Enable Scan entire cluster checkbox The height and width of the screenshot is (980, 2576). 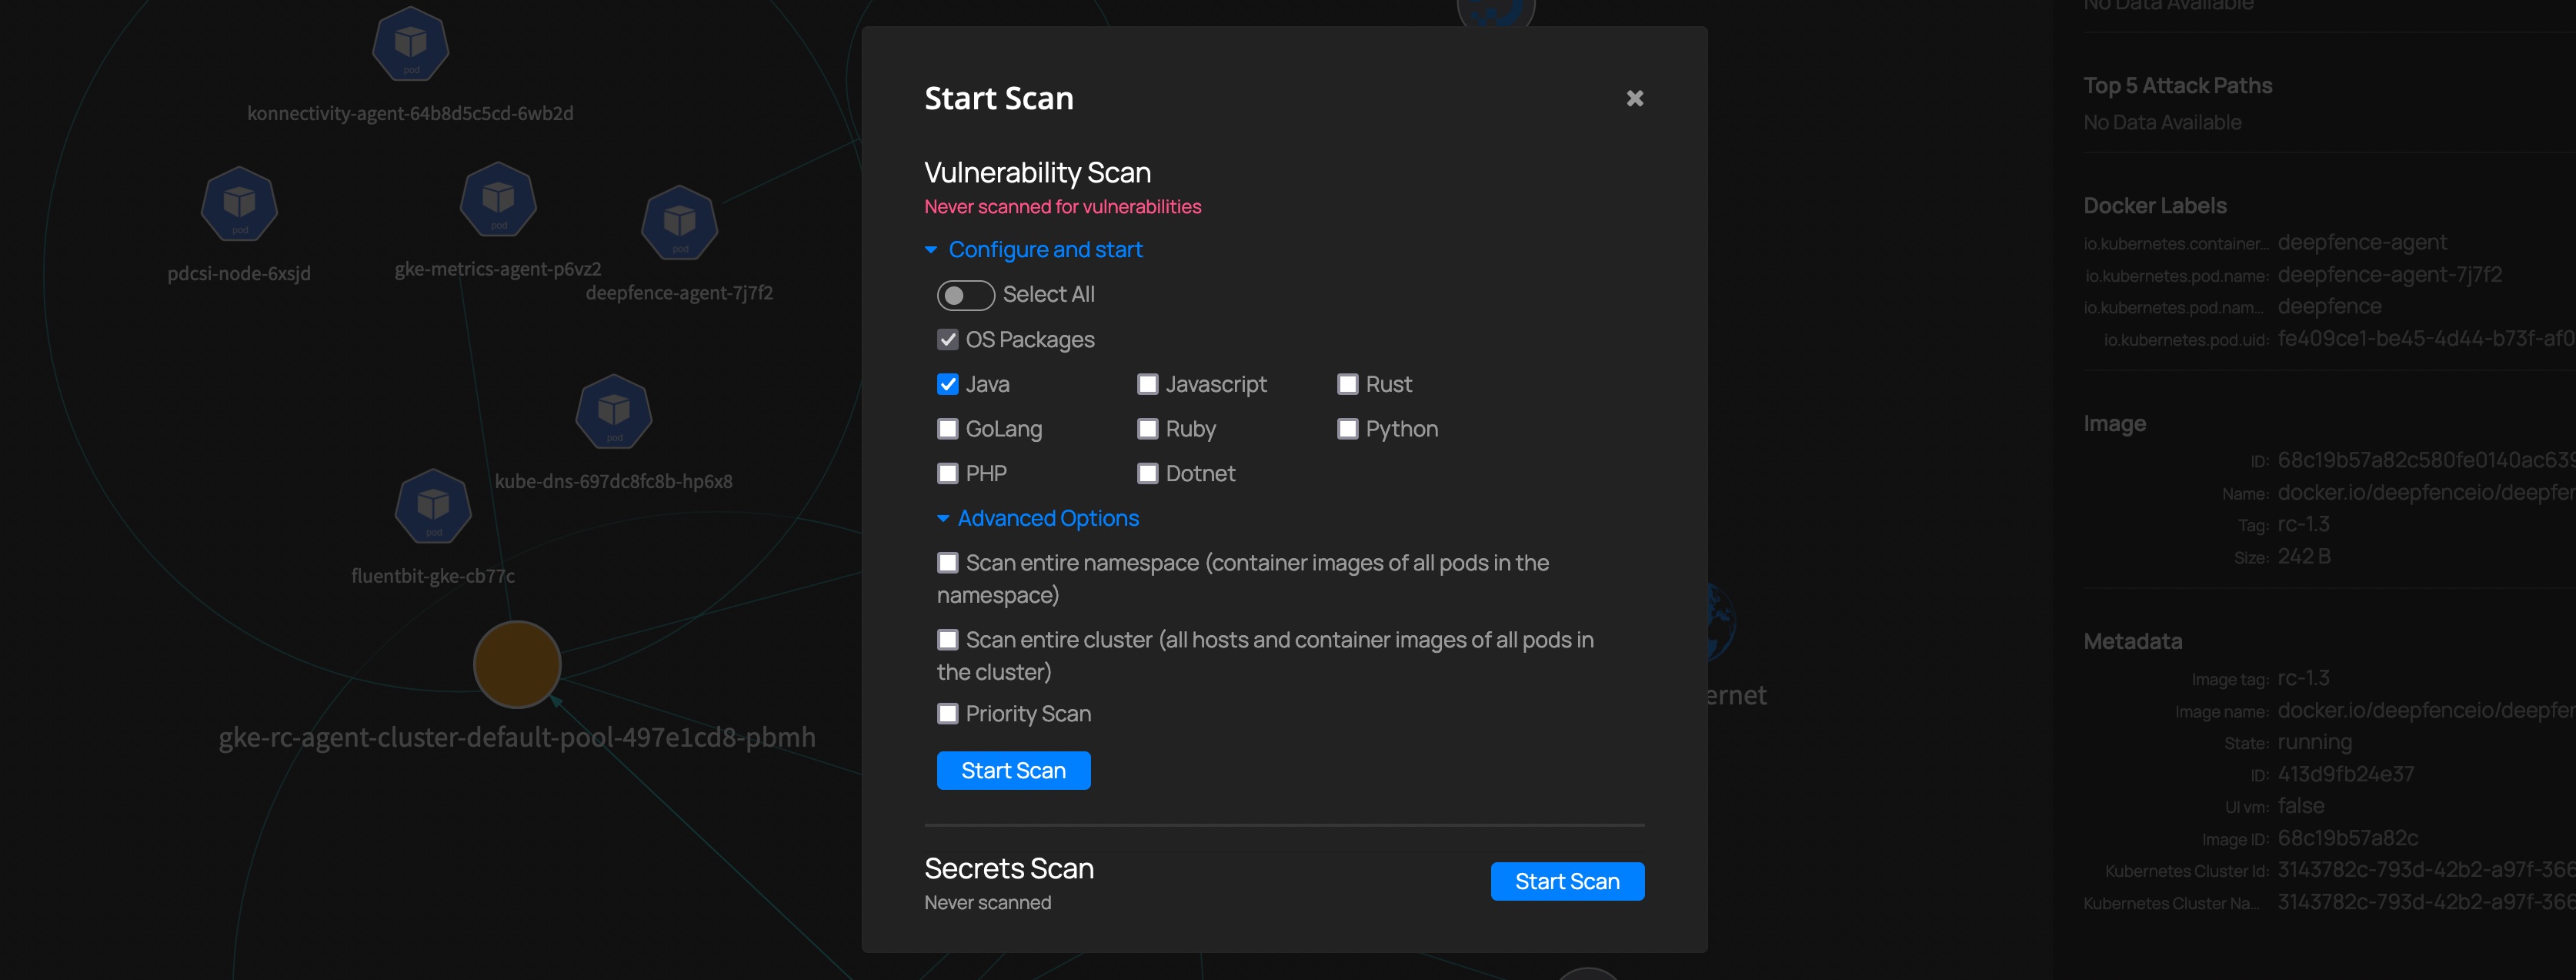click(x=948, y=640)
